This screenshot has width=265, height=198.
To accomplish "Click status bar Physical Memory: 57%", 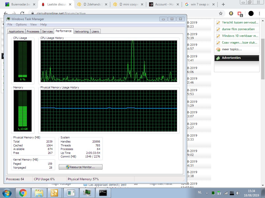I will [x=83, y=179].
